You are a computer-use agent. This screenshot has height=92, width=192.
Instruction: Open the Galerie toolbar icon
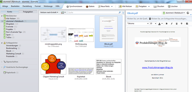click(x=87, y=6)
